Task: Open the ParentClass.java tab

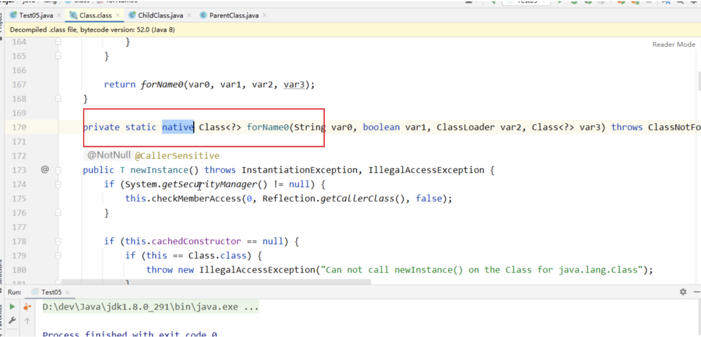Action: pyautogui.click(x=234, y=15)
